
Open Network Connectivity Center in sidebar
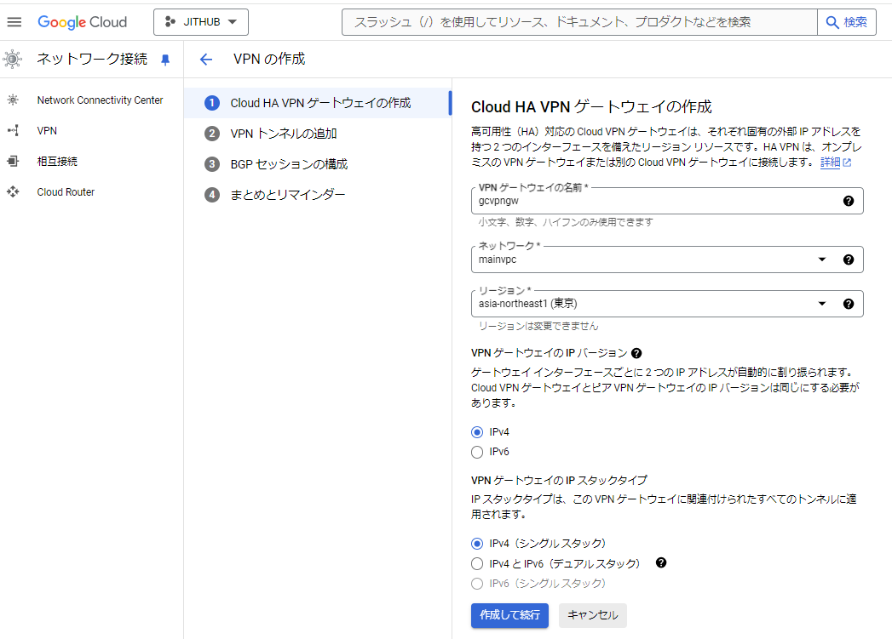[100, 100]
